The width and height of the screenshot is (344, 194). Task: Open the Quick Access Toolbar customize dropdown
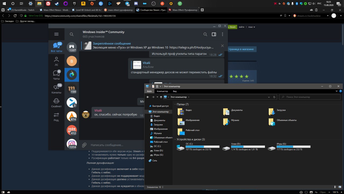point(160,86)
